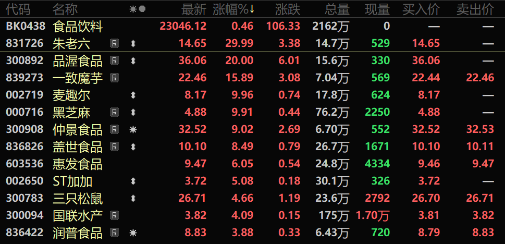This screenshot has height=244, width=505.
Task: Click the dot icon in the header row
Action: (x=142, y=10)
